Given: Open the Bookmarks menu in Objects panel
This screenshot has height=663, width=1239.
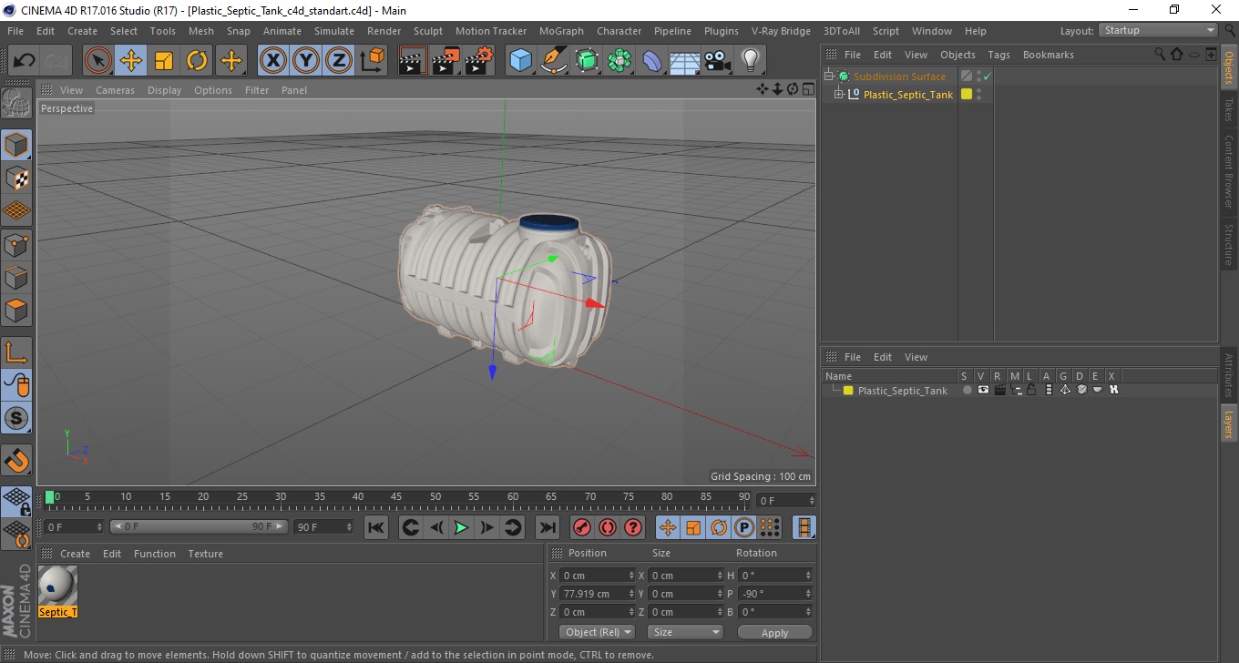Looking at the screenshot, I should pyautogui.click(x=1048, y=55).
